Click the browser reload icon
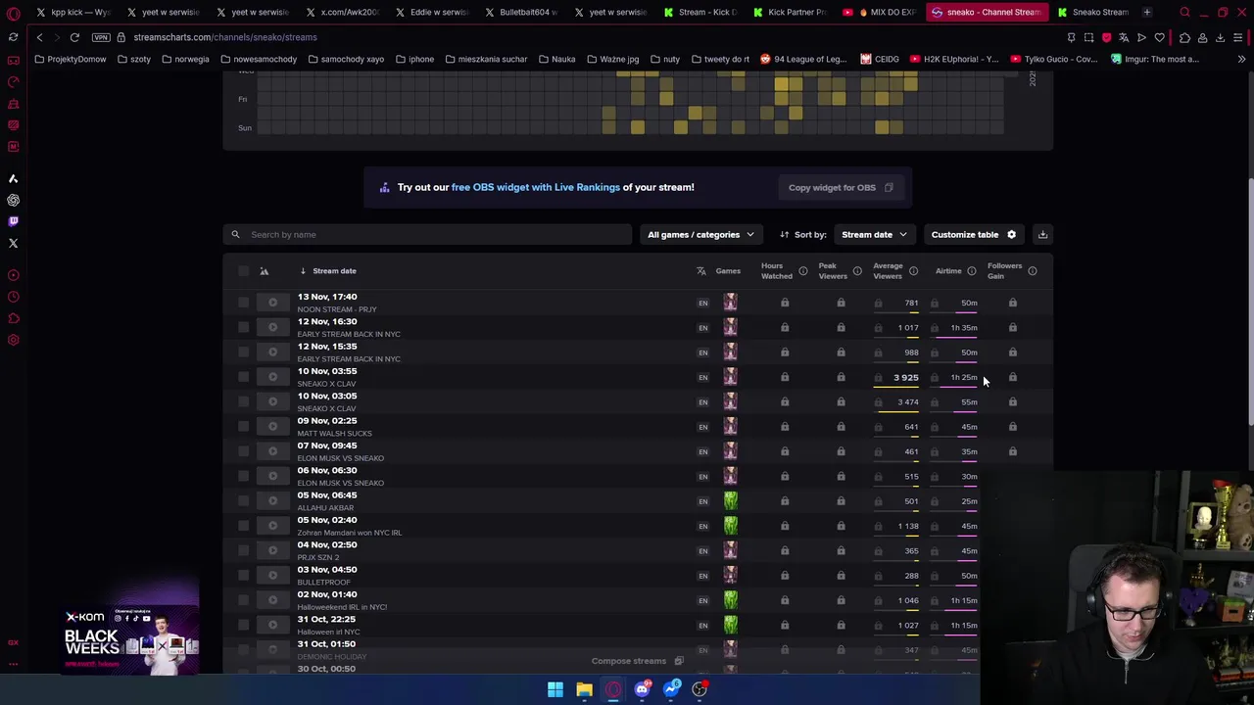This screenshot has height=705, width=1254. pyautogui.click(x=74, y=37)
